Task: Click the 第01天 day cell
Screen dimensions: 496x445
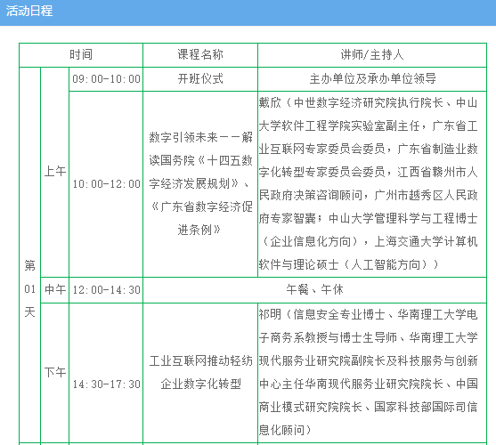Action: pyautogui.click(x=29, y=255)
